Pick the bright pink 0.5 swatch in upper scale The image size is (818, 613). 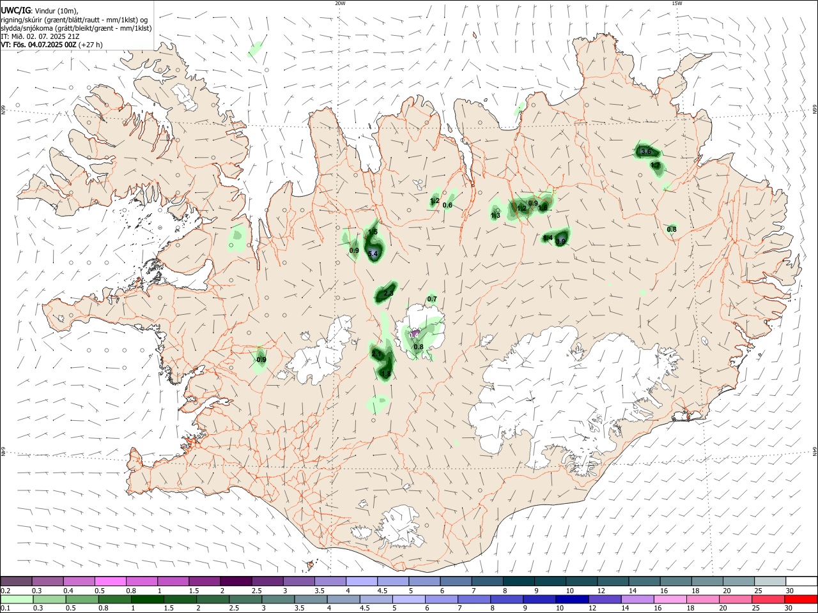110,581
